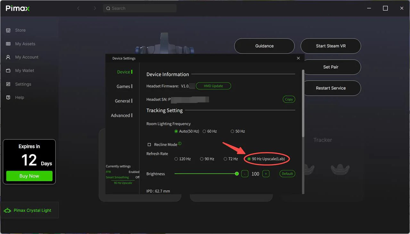This screenshot has height=234, width=410.
Task: Choose 60 Hz room lighting frequency
Action: (x=204, y=131)
